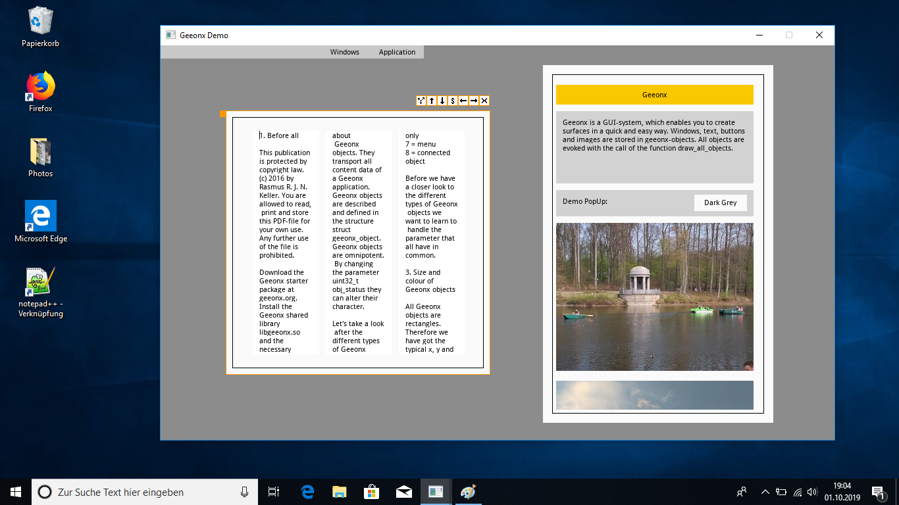The width and height of the screenshot is (899, 505).
Task: Show hidden system tray icons
Action: pyautogui.click(x=765, y=492)
